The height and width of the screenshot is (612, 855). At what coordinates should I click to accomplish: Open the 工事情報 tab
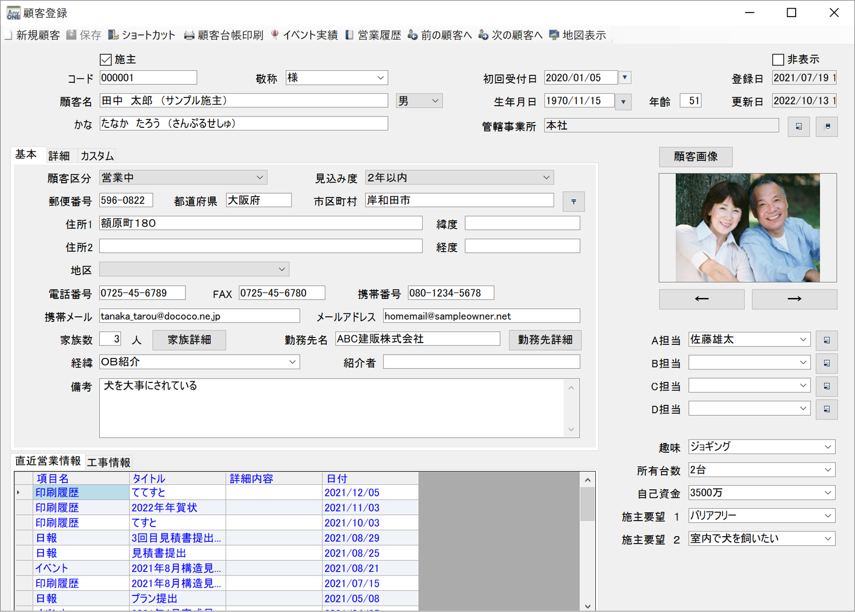click(108, 462)
